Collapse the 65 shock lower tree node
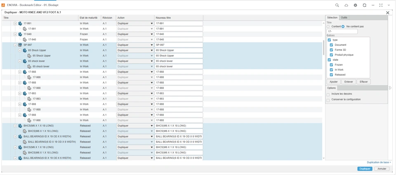Viewport: 396px width, 175px height. (20, 61)
